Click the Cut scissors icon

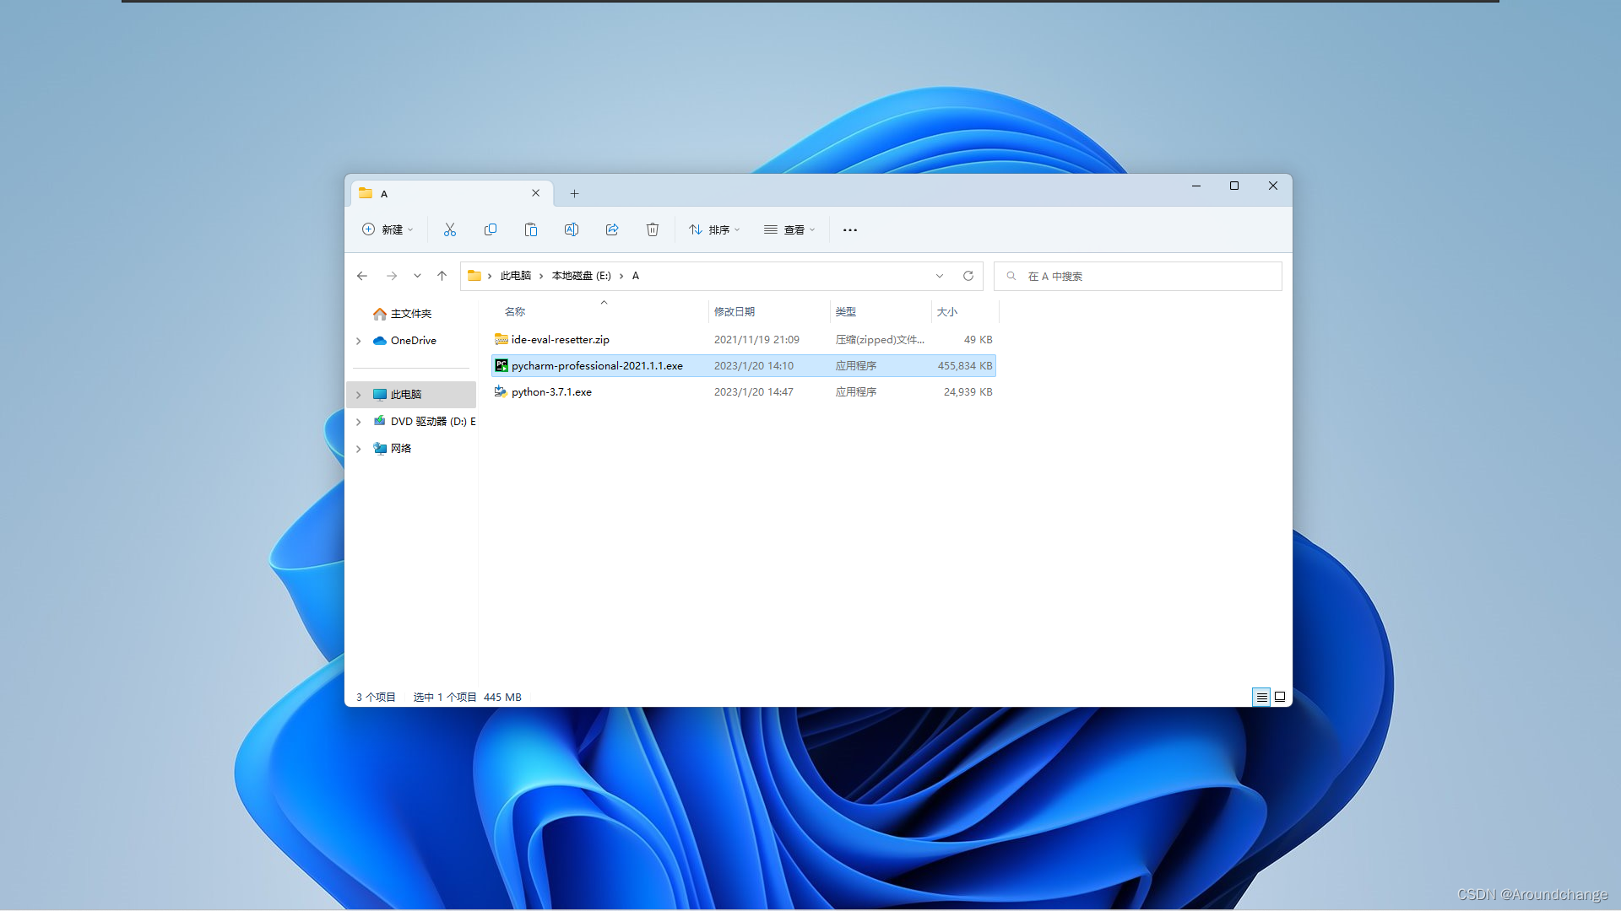(x=449, y=229)
